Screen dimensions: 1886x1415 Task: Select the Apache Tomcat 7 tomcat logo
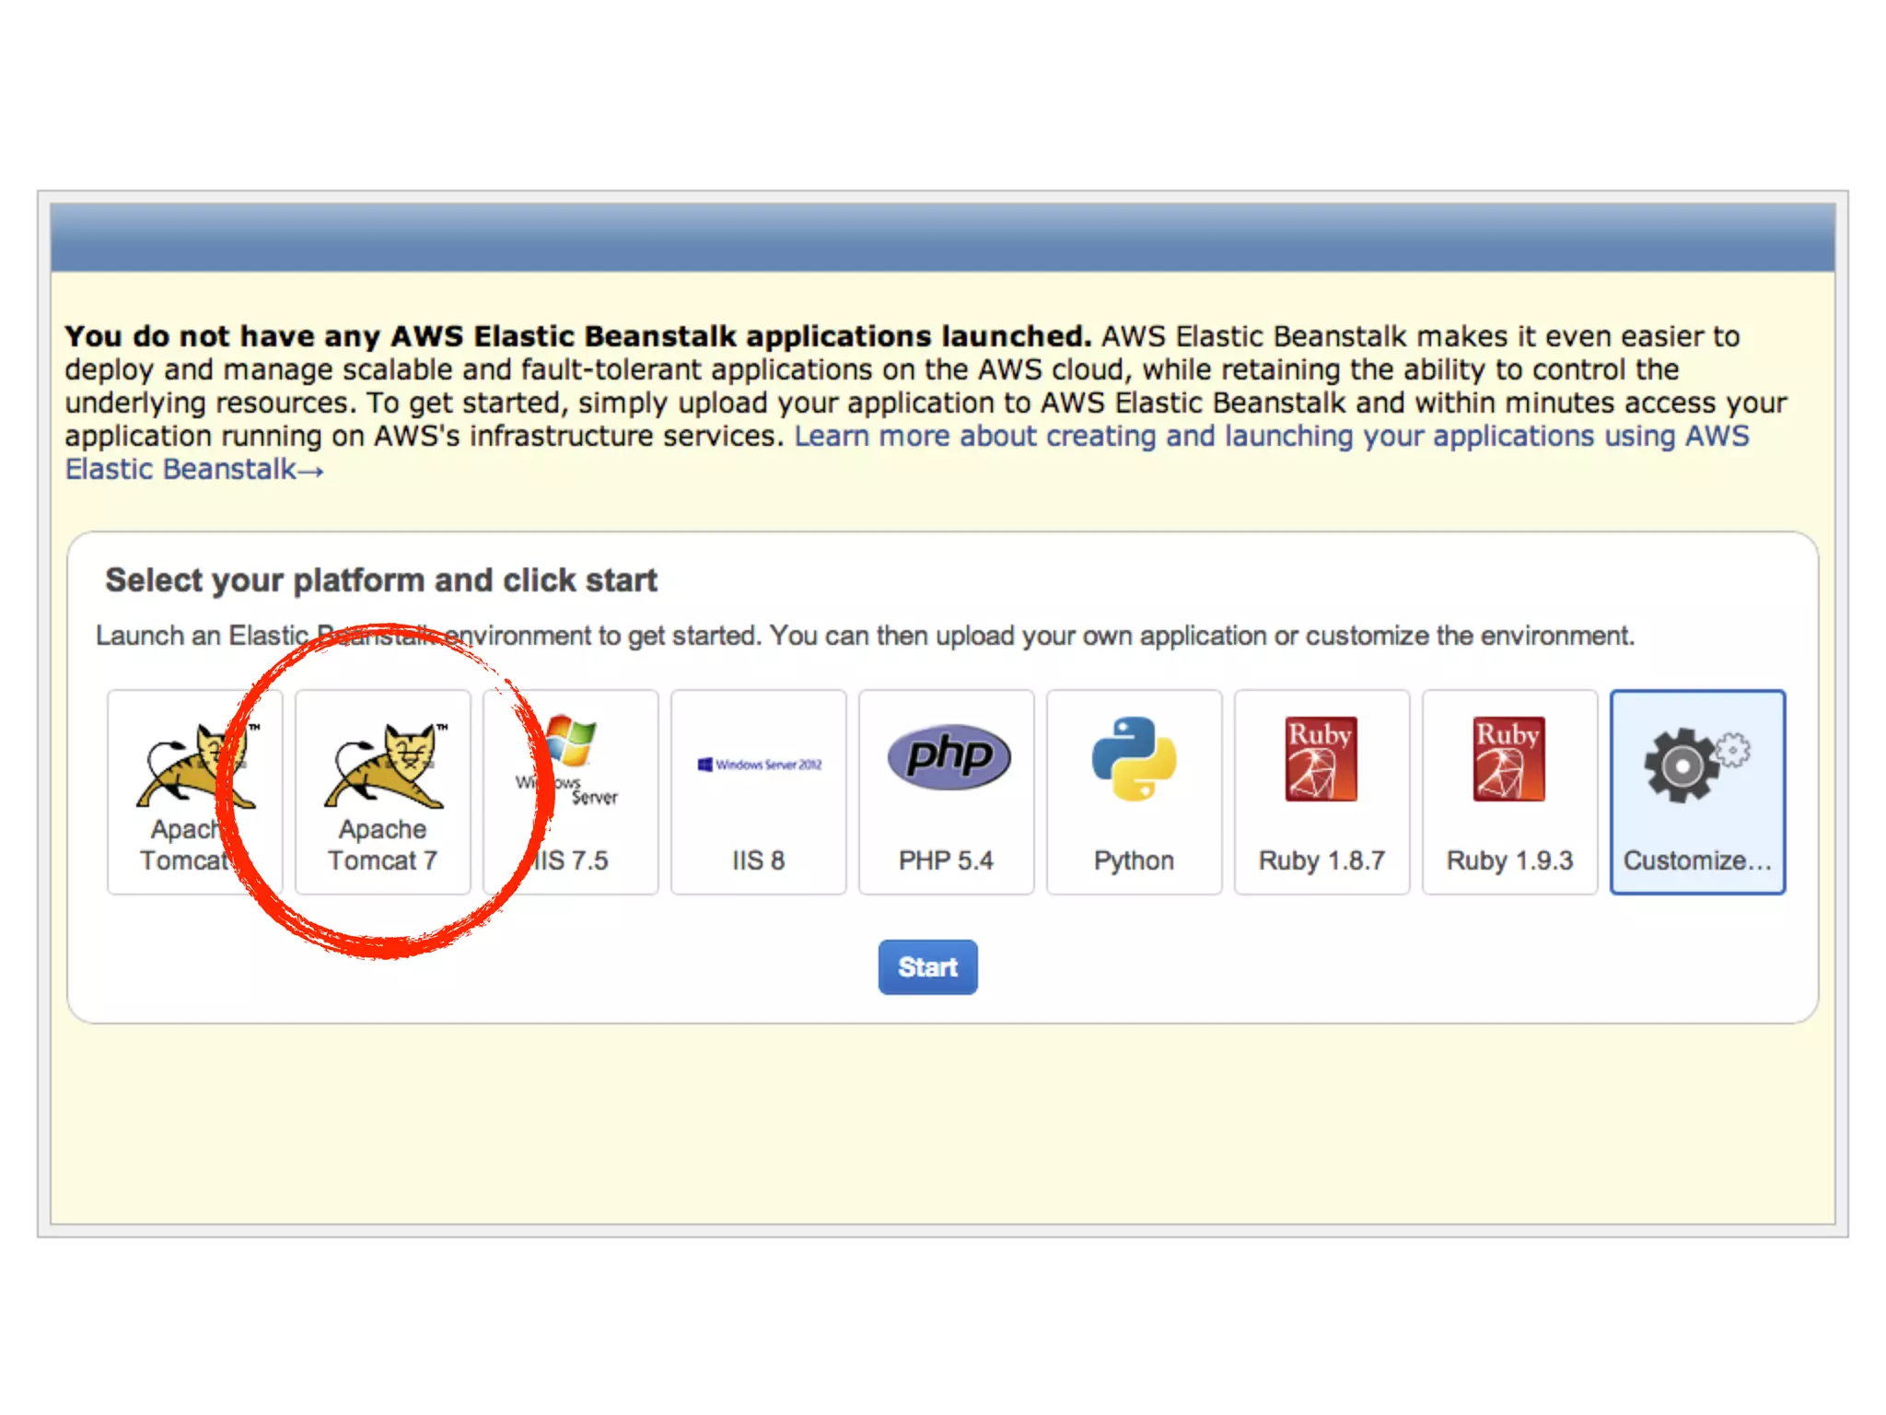point(383,765)
